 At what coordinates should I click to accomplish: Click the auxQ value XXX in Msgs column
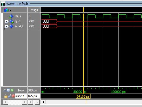(x=31, y=26)
